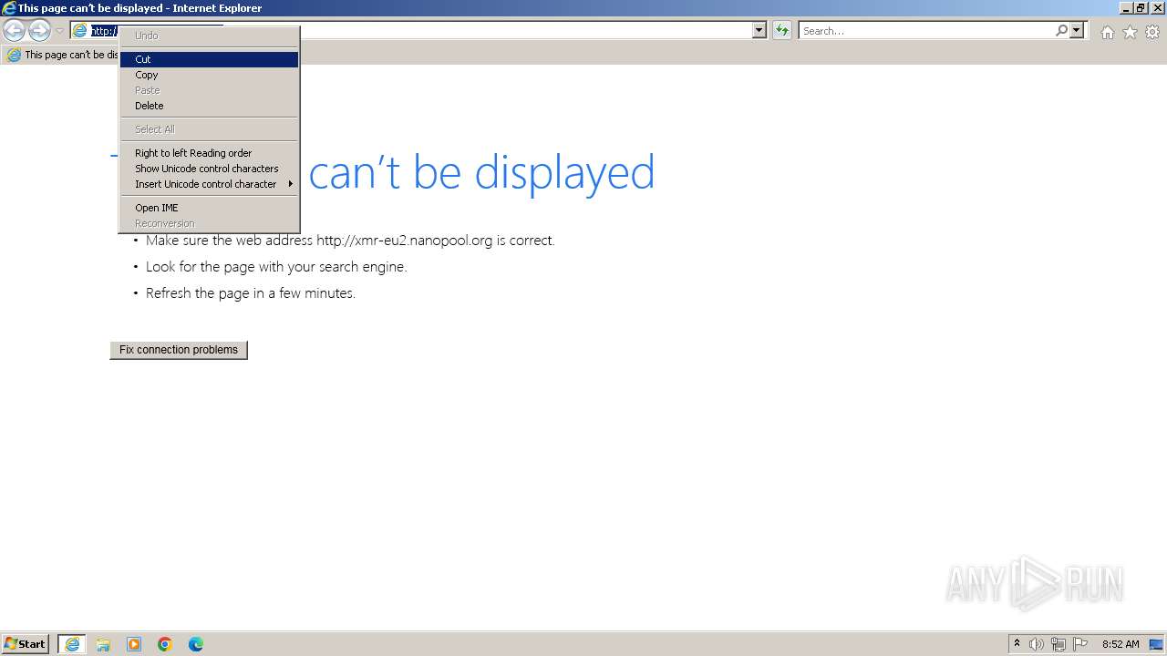Screen dimensions: 1167x656
Task: Click the 'Refresh the page in a few minutes' text
Action: pyautogui.click(x=251, y=293)
